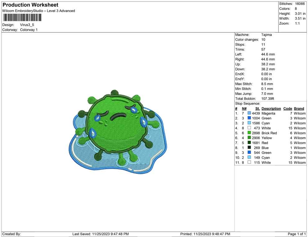Click the blue swatch in stop 1 Magenta row
Viewport: 308px width, 237px height.
pos(249,113)
